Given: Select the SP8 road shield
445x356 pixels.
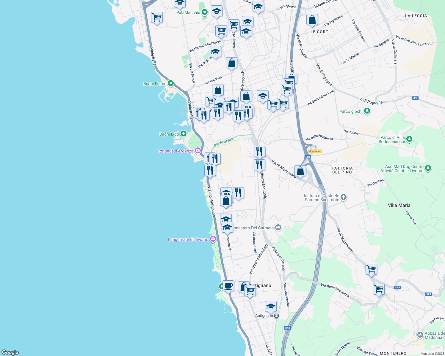Looking at the screenshot, I should pyautogui.click(x=415, y=98).
